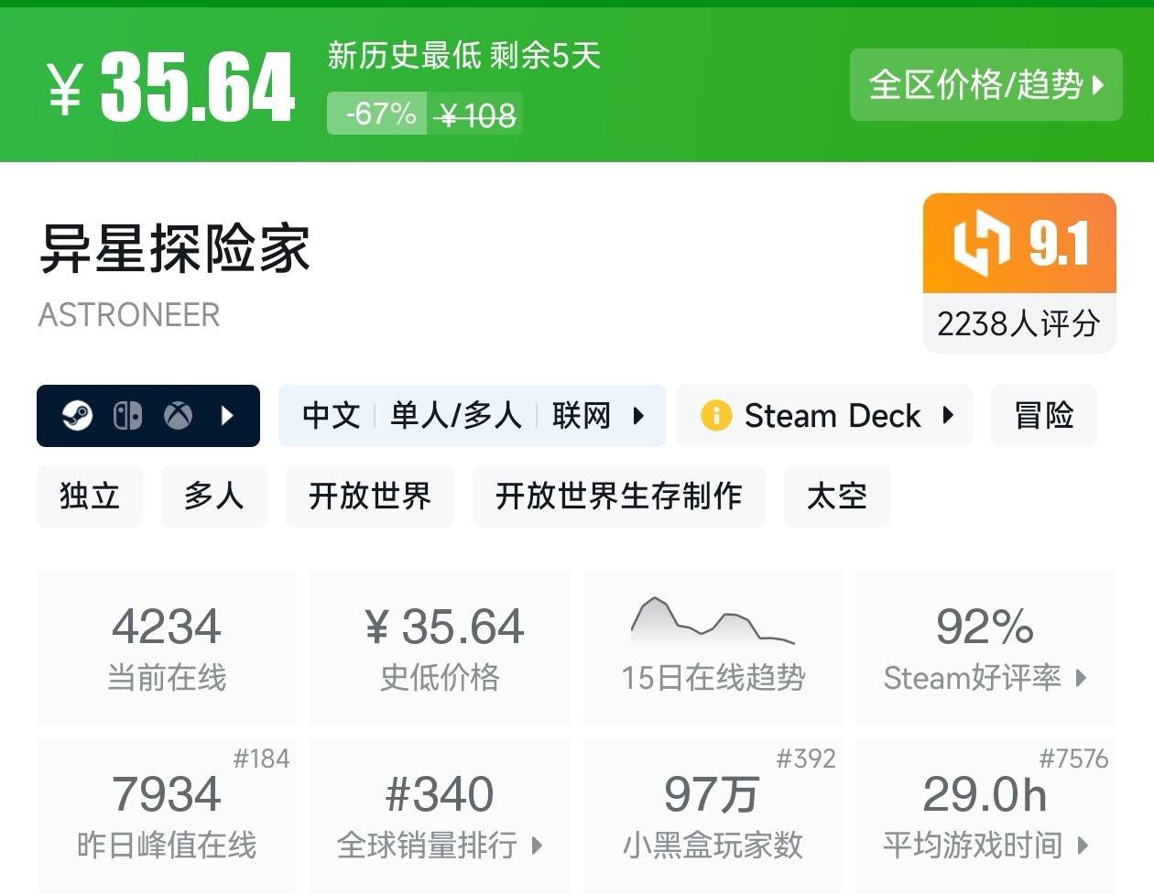Image resolution: width=1154 pixels, height=895 pixels.
Task: Click the large ¥35.64 current price
Action: point(171,86)
